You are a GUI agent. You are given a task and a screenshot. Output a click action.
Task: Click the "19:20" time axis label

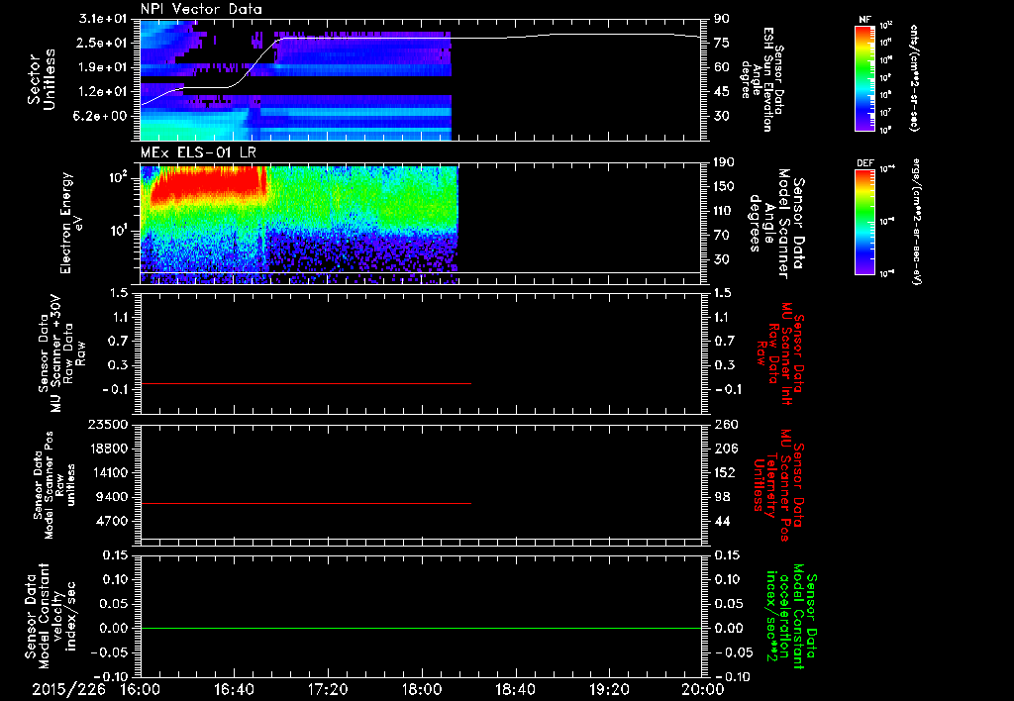pos(609,690)
